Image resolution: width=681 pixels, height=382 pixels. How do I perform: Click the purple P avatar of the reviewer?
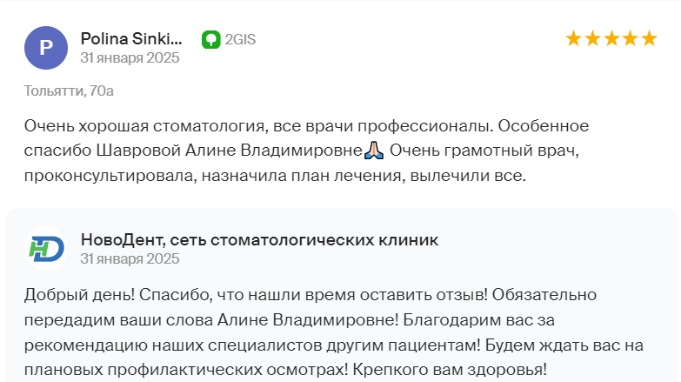pyautogui.click(x=46, y=48)
